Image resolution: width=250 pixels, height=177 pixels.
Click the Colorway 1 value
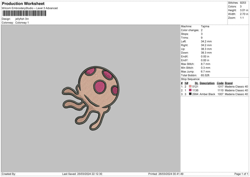(x=22, y=23)
